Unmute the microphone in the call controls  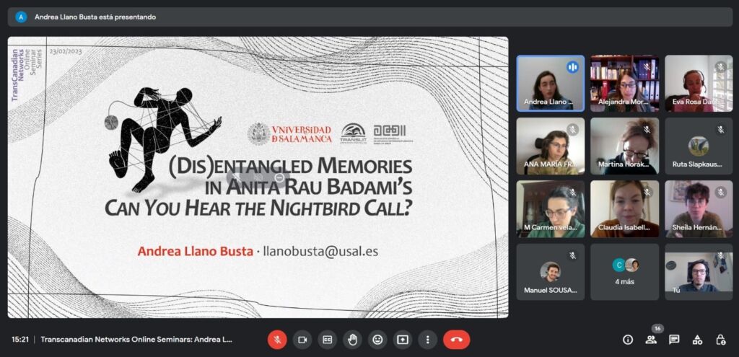277,339
